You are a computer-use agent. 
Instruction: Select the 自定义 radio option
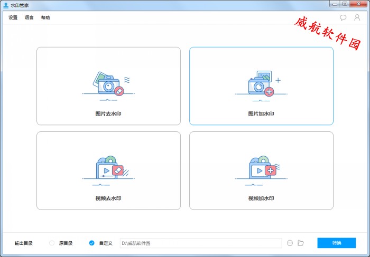click(x=92, y=243)
